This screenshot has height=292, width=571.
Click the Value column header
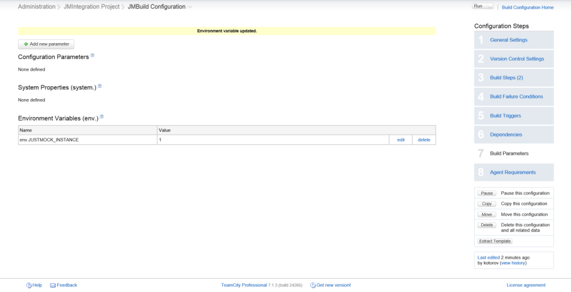point(296,130)
